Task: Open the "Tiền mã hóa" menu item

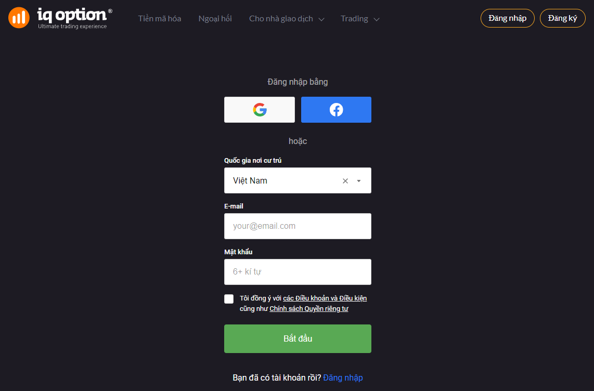Action: point(160,19)
